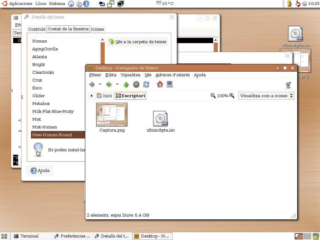Viewport: 320px width, 240px height.
Task: Open the trash applet in bottom panel
Action: 316,236
